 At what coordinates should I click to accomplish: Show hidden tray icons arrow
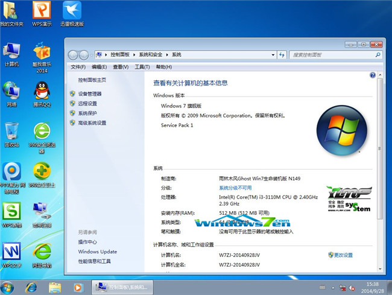coord(333,288)
